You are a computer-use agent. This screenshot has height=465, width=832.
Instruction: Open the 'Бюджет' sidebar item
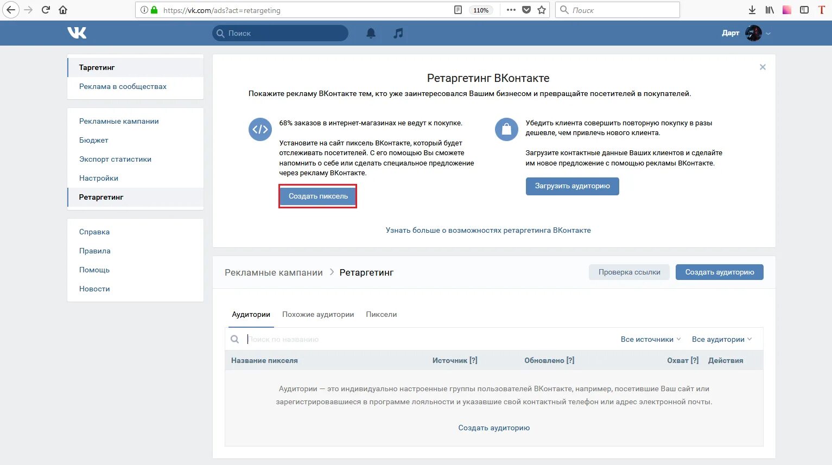pyautogui.click(x=135, y=140)
